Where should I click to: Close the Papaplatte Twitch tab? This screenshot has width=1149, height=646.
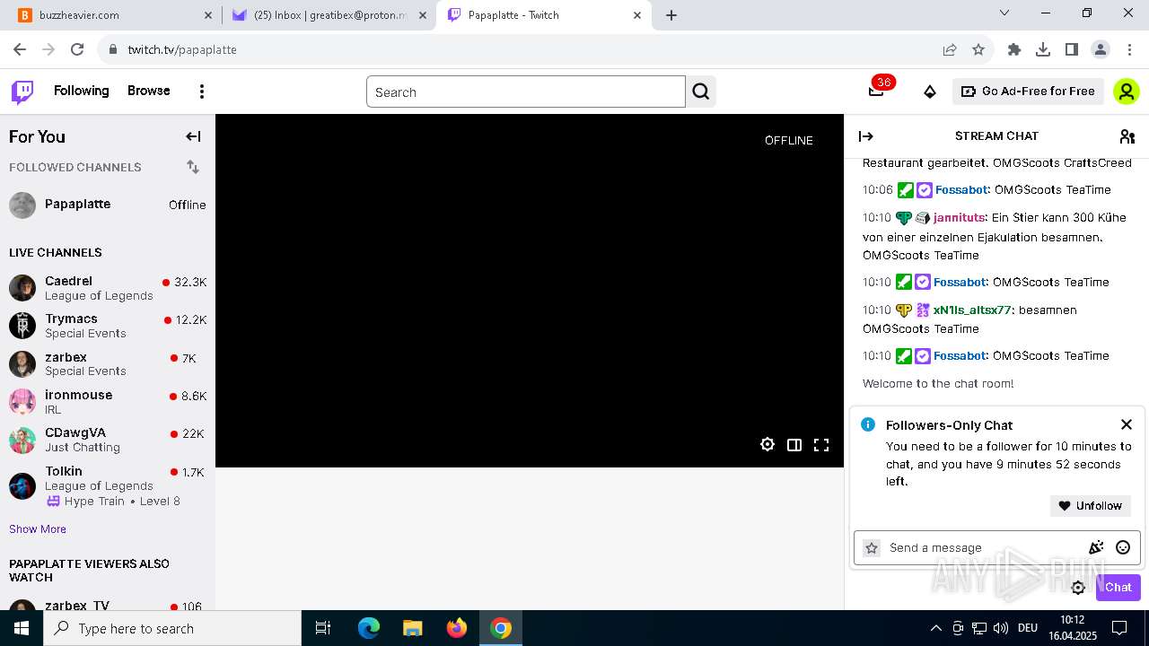tap(638, 15)
